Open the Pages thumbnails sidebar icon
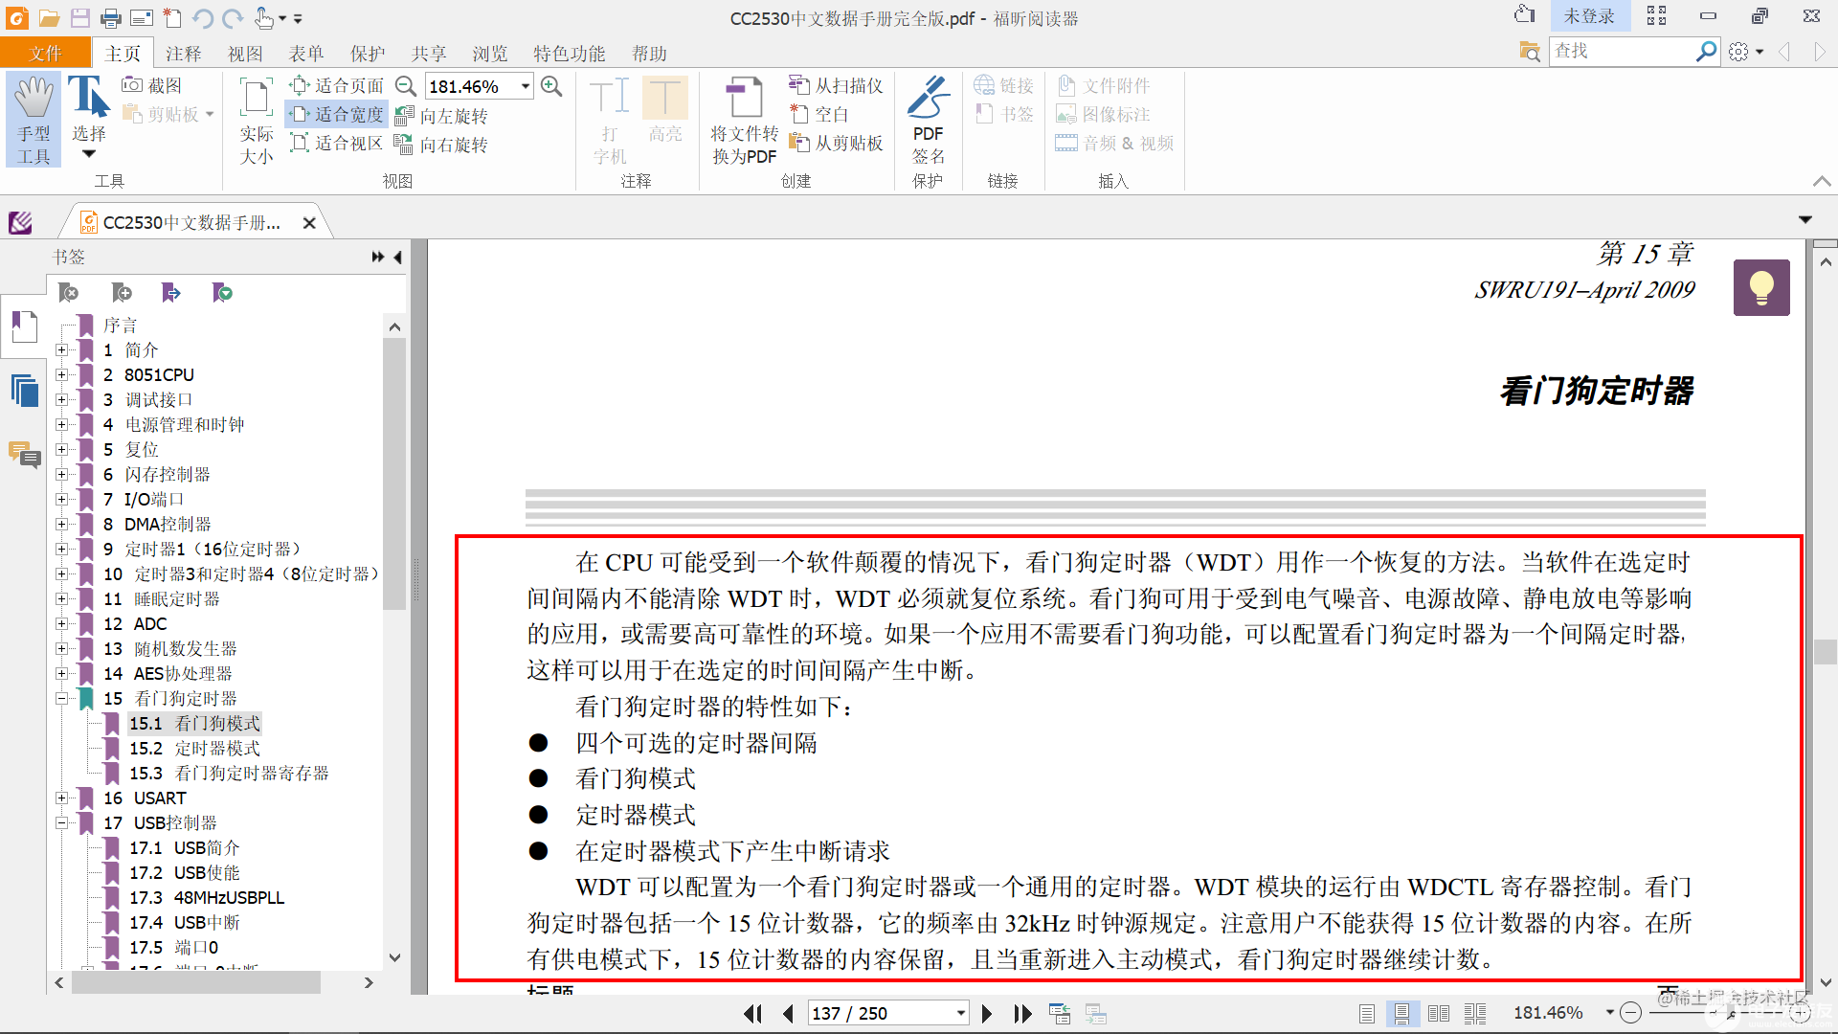Screen dimensions: 1838x1034 pos(24,391)
